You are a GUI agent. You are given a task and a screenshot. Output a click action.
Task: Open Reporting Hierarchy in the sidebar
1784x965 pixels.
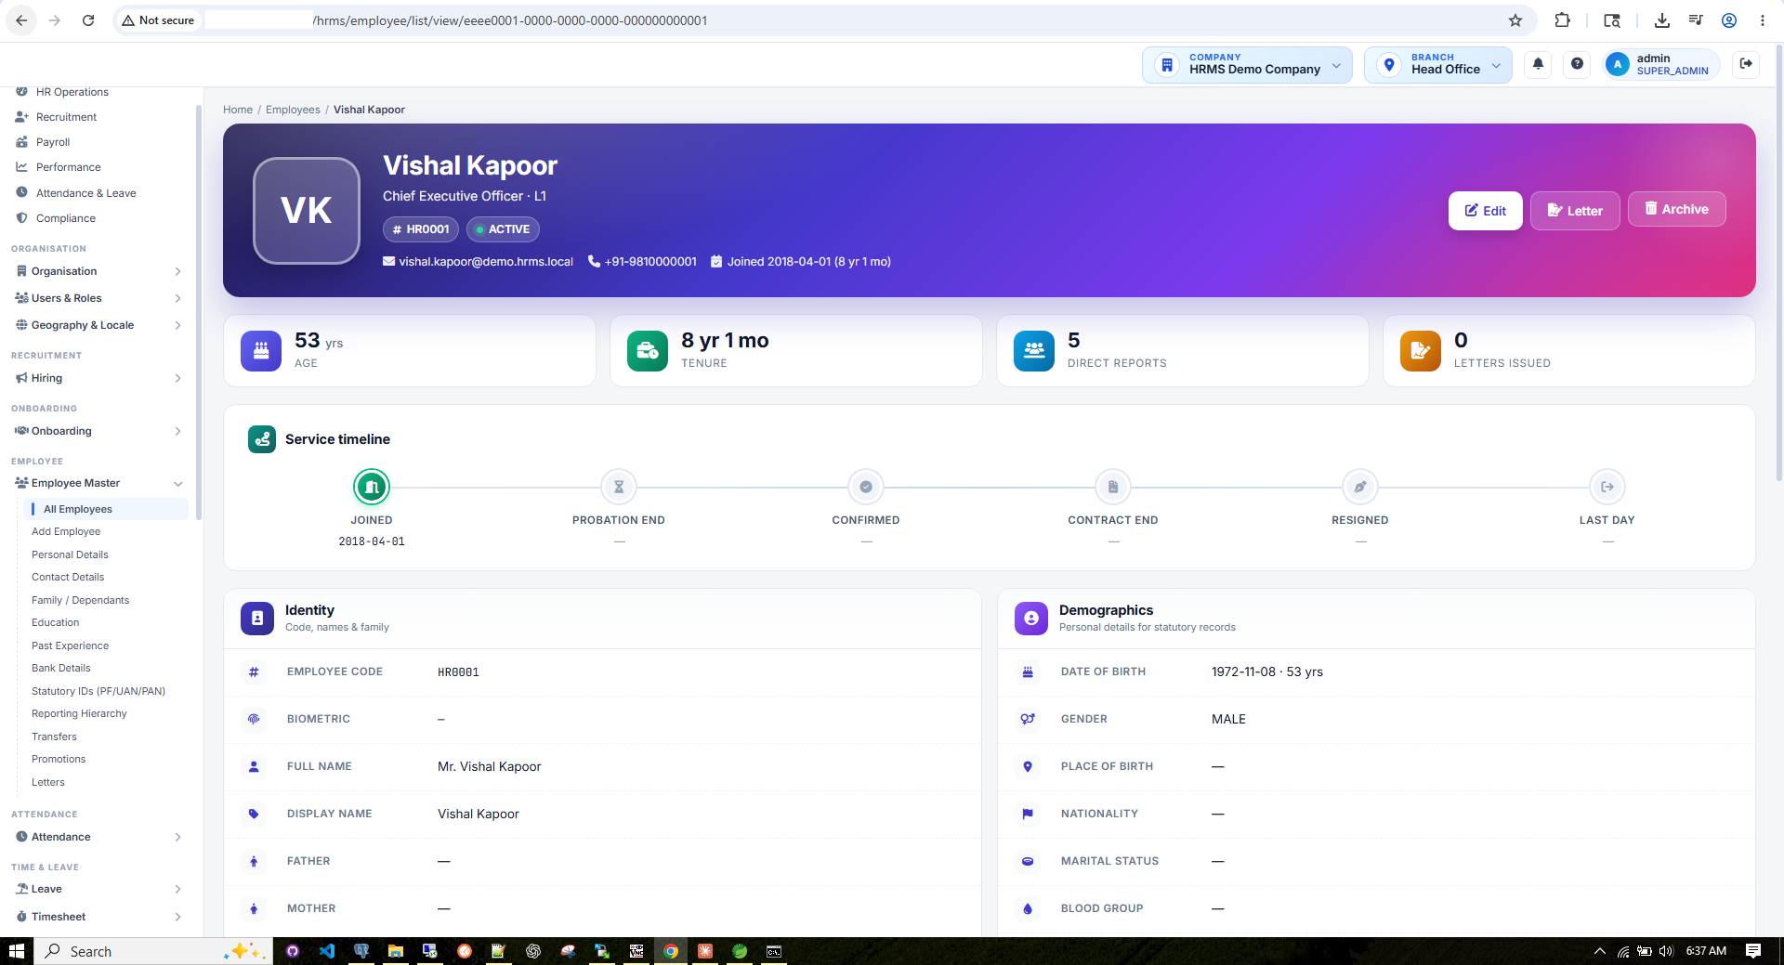[79, 713]
